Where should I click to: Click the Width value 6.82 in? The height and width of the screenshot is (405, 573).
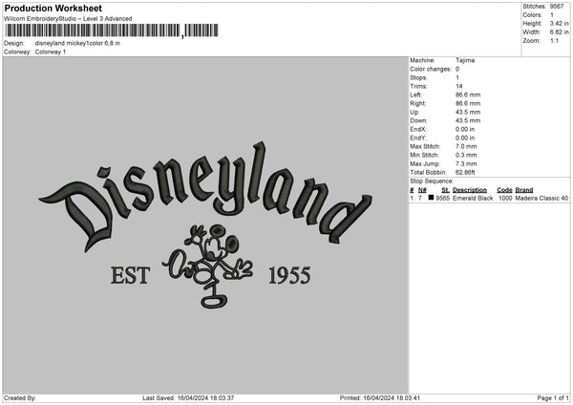click(x=559, y=32)
